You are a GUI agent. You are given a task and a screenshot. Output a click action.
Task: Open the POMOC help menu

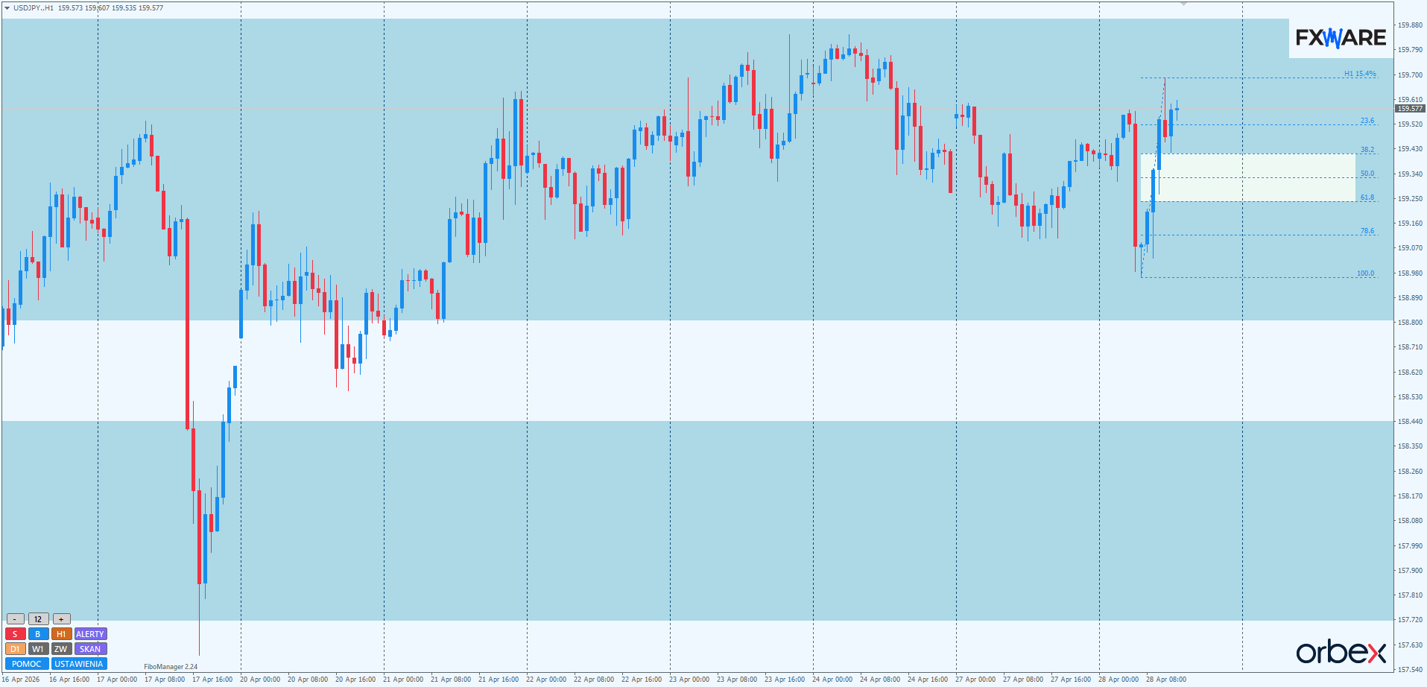27,664
